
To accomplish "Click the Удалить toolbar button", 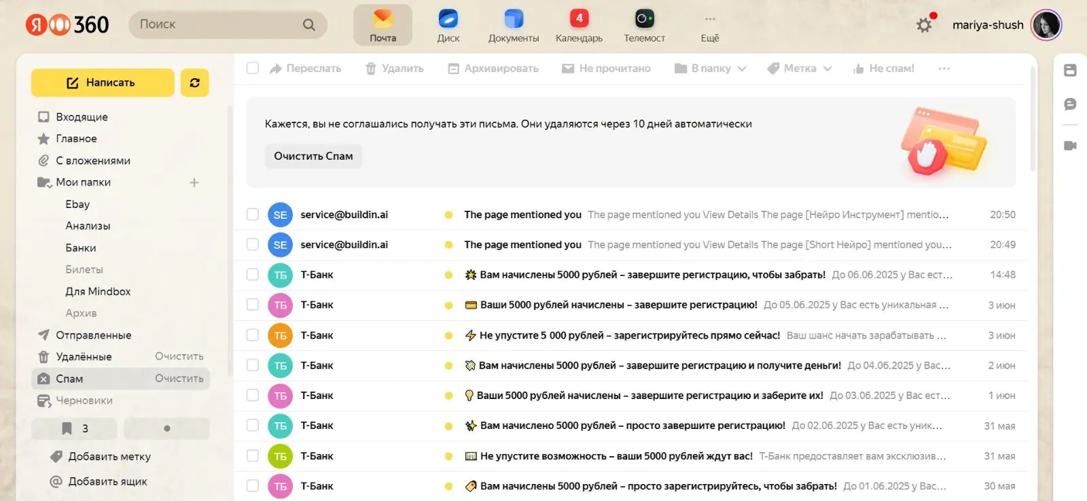I will [x=394, y=68].
